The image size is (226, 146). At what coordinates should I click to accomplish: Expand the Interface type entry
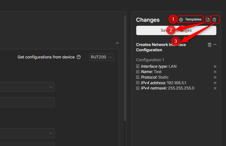pos(138,66)
